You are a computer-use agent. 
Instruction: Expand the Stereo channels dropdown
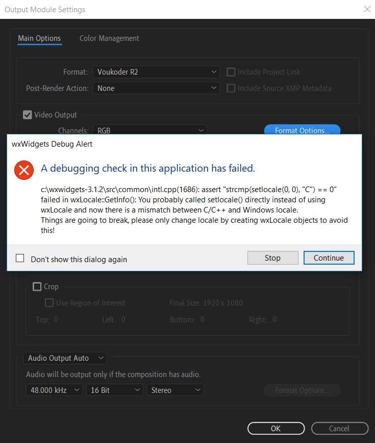[176, 390]
